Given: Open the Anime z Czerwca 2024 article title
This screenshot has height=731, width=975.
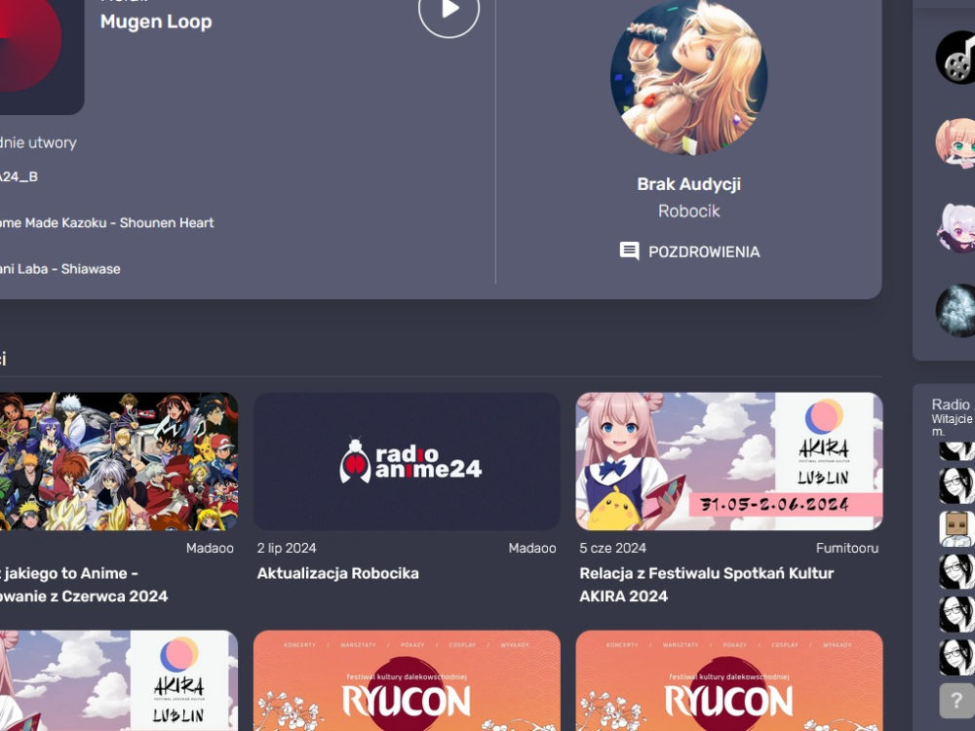Looking at the screenshot, I should coord(84,584).
